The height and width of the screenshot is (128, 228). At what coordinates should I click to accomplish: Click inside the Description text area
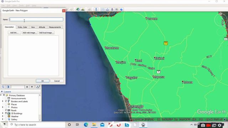click(33, 55)
